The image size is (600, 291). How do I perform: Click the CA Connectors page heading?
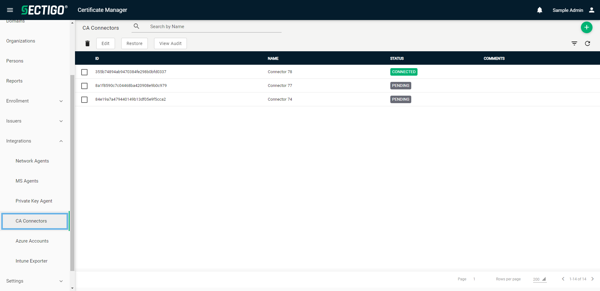tap(101, 28)
